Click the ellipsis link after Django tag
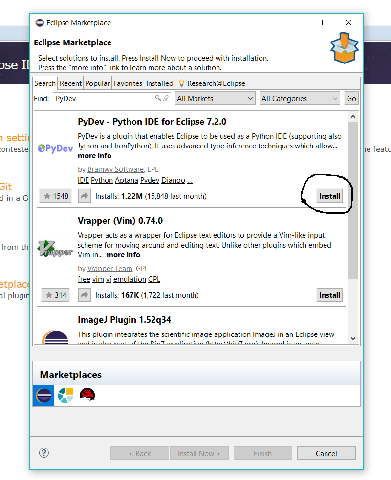The height and width of the screenshot is (480, 391). point(190,180)
